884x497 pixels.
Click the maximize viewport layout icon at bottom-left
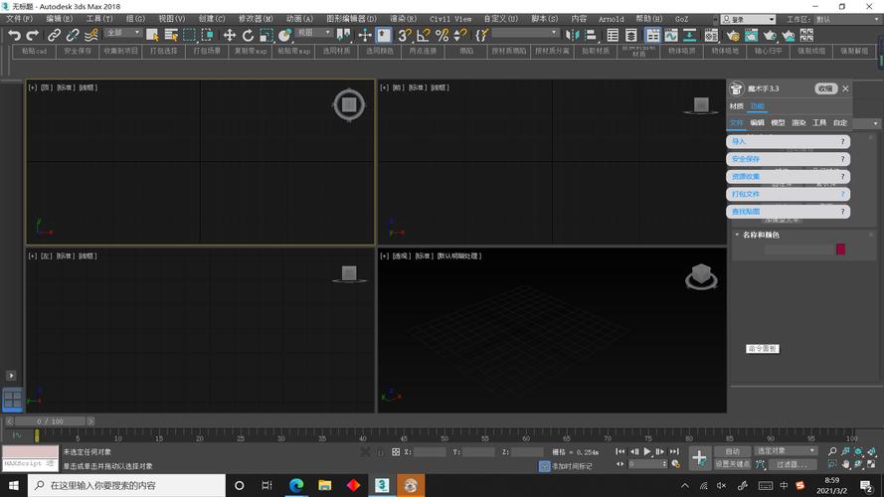pos(12,400)
